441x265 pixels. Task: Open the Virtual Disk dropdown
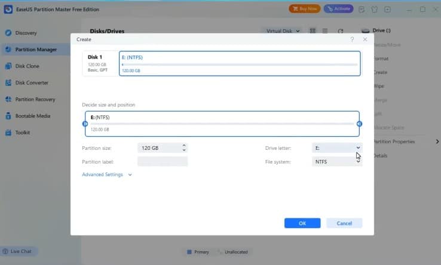283,31
